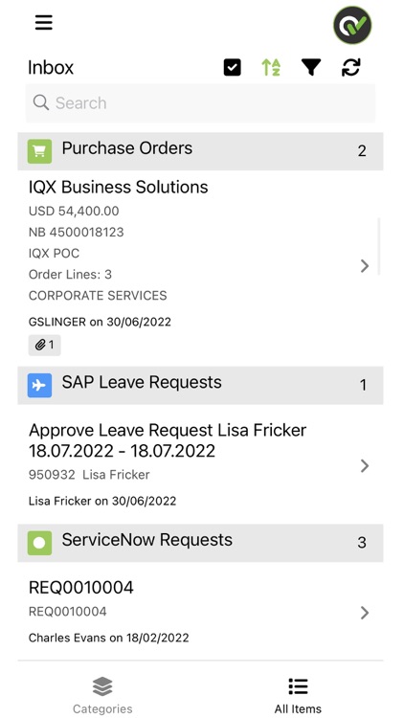Refresh the inbox
The image size is (404, 718).
tap(350, 68)
